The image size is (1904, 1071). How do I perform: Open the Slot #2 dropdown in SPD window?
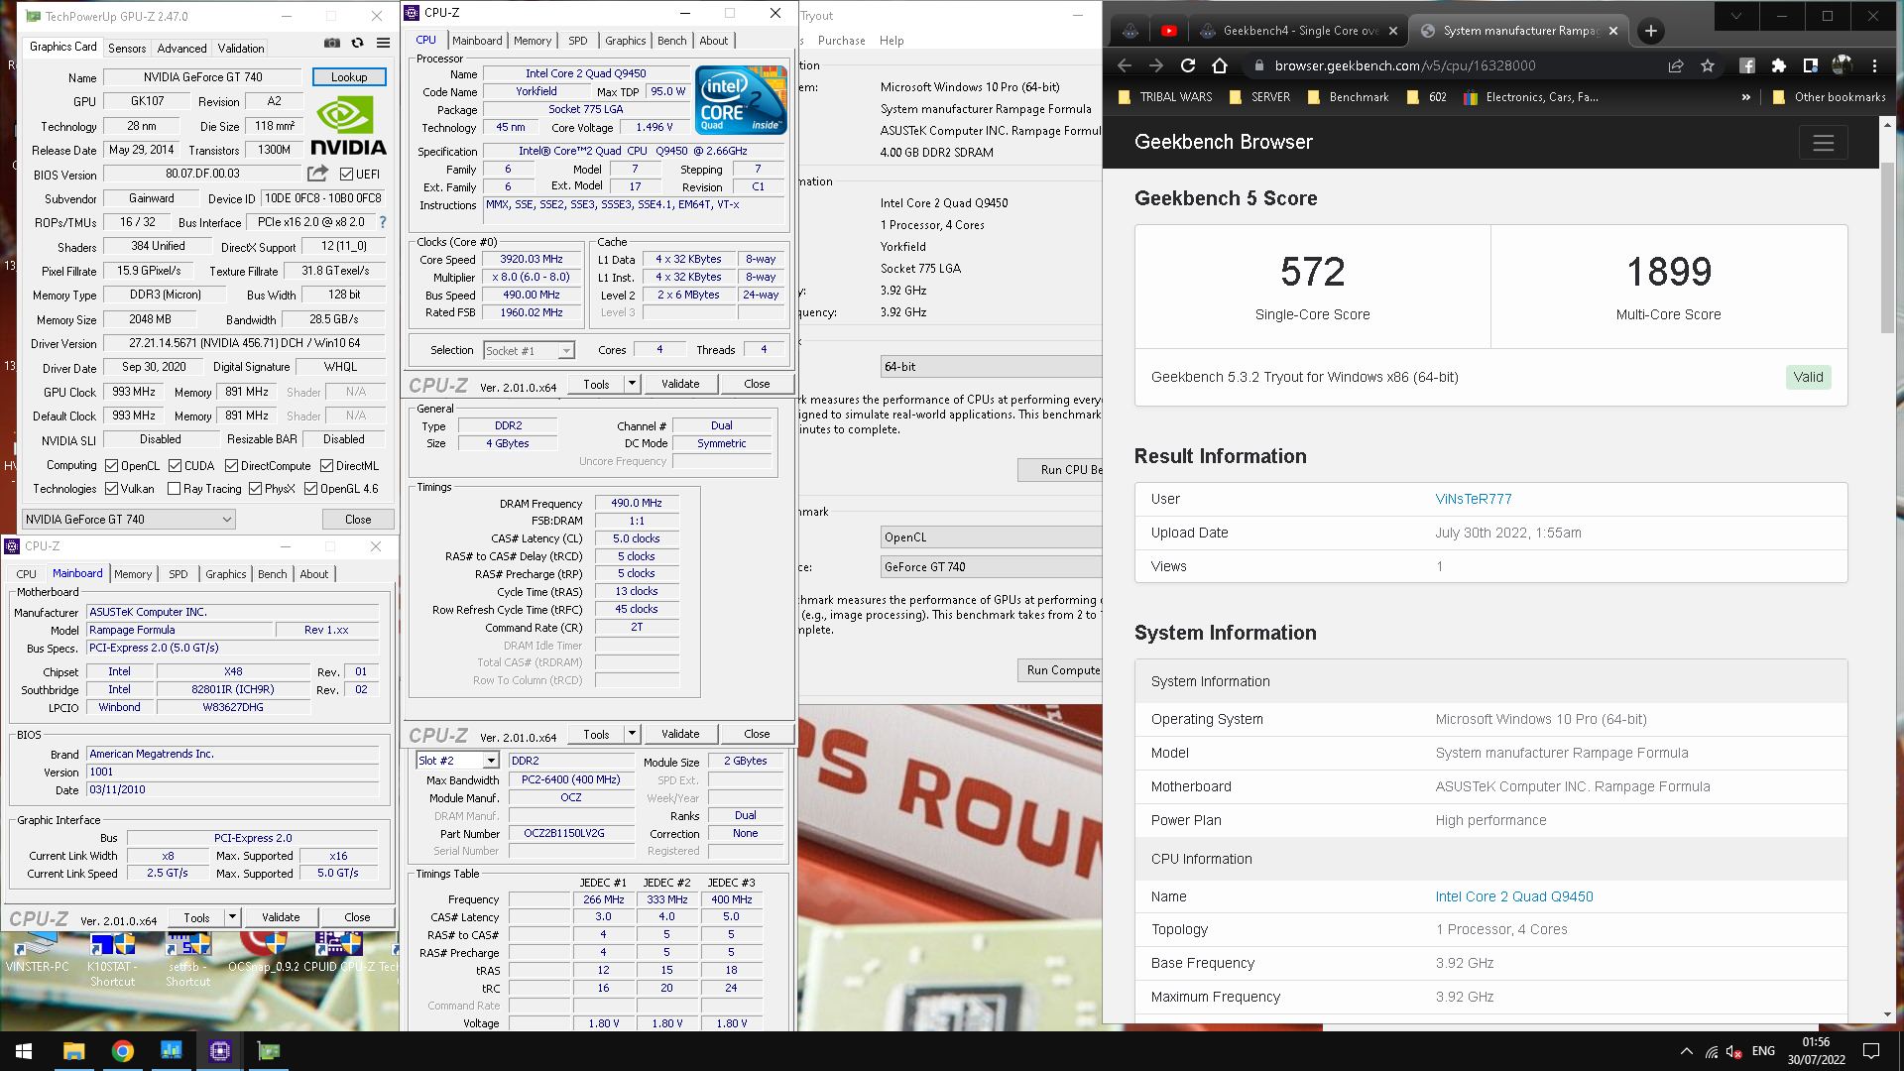457,761
